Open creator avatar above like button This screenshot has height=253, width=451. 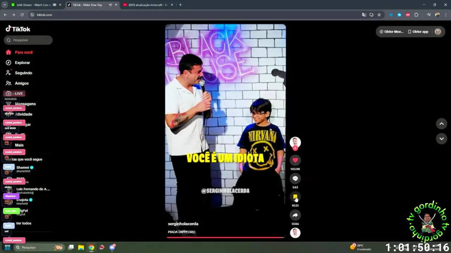click(295, 142)
